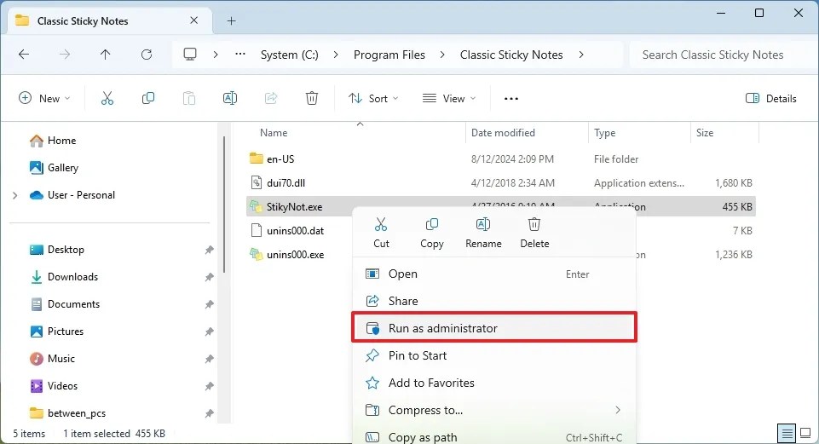The width and height of the screenshot is (819, 444).
Task: Open a new tab with the plus button
Action: 232,21
